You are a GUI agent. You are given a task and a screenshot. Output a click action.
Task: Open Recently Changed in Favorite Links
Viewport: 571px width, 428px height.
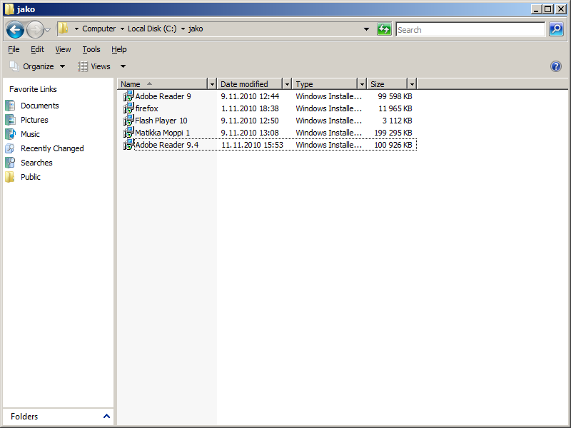(52, 148)
